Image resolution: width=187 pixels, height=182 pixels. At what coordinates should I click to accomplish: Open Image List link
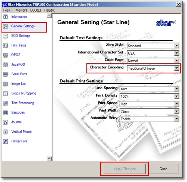coord(18,84)
